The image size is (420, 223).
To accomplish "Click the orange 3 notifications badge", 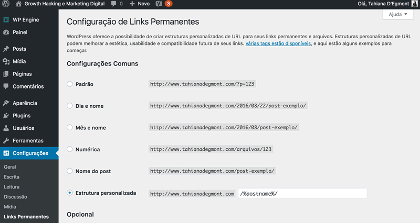I will (169, 4).
